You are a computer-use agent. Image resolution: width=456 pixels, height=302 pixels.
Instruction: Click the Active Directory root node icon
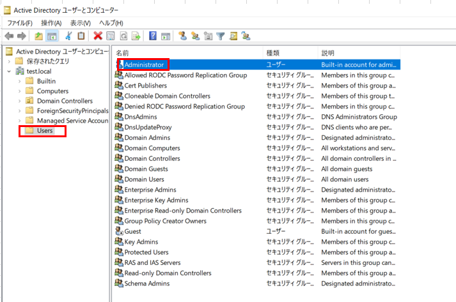click(x=10, y=52)
